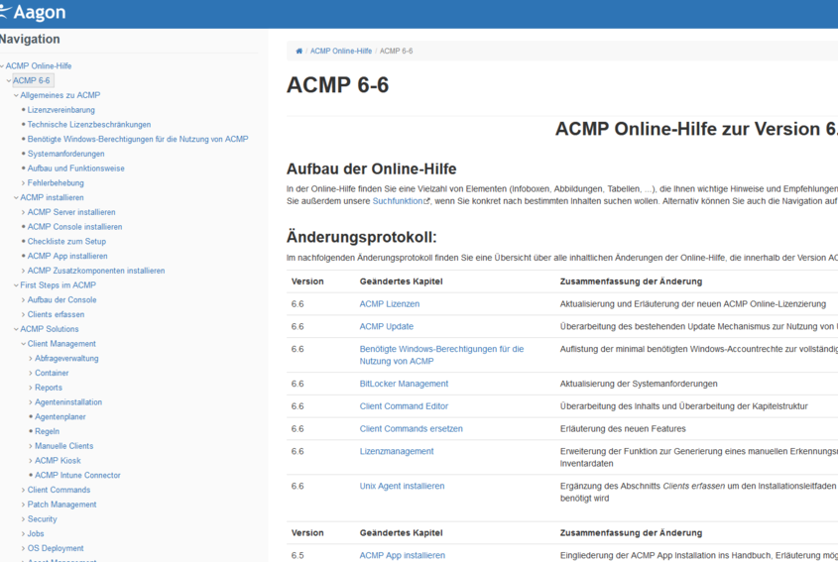Collapse ACMP installieren chevron
Image resolution: width=838 pixels, height=562 pixels.
pos(16,197)
